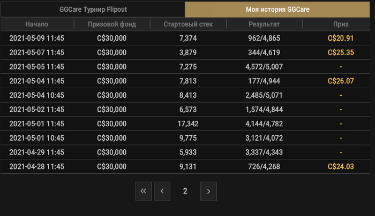Select the 2021-05-07 11:45 tournament row
The height and width of the screenshot is (216, 375).
[37, 52]
